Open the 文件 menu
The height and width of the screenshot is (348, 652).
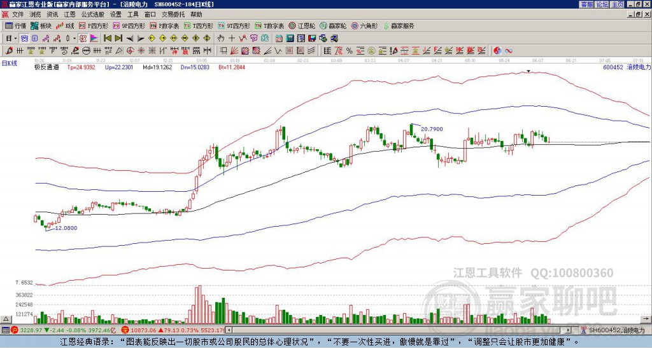coord(17,15)
